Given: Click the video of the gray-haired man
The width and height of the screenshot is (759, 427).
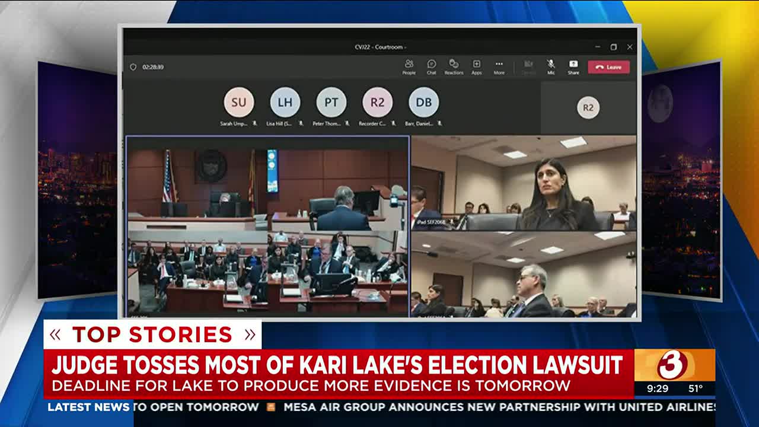Looking at the screenshot, I should tap(524, 274).
